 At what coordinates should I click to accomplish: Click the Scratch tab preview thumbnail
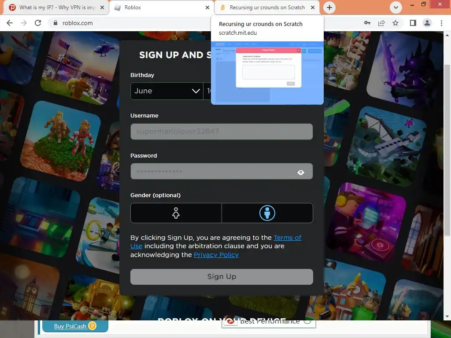[267, 73]
